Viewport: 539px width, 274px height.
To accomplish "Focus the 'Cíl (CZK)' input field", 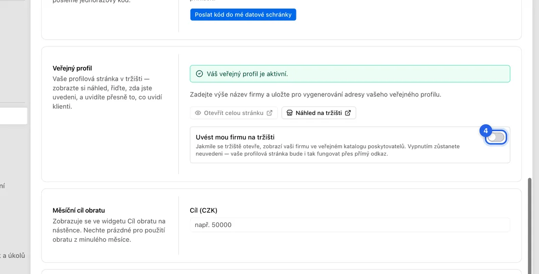I will point(350,225).
